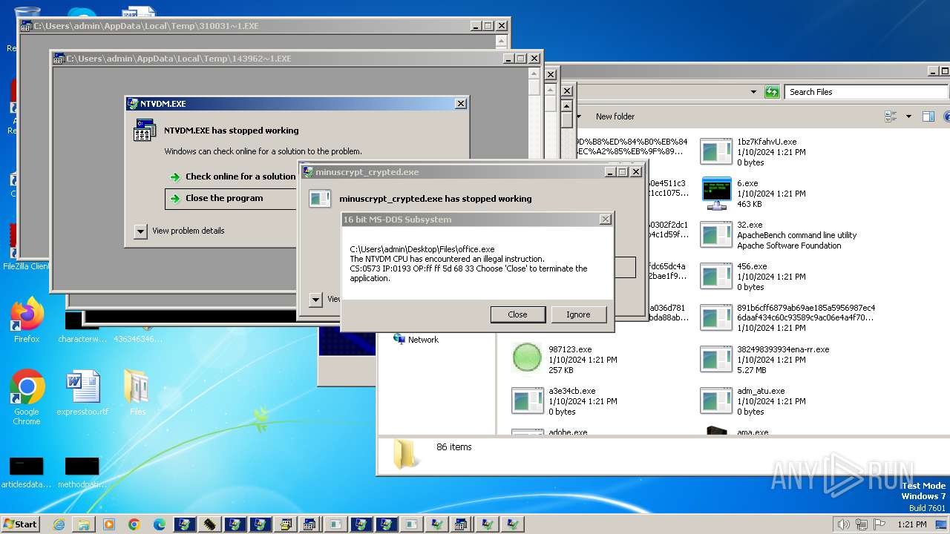Open Firefox desktop shortcut
This screenshot has width=950, height=534.
(27, 320)
